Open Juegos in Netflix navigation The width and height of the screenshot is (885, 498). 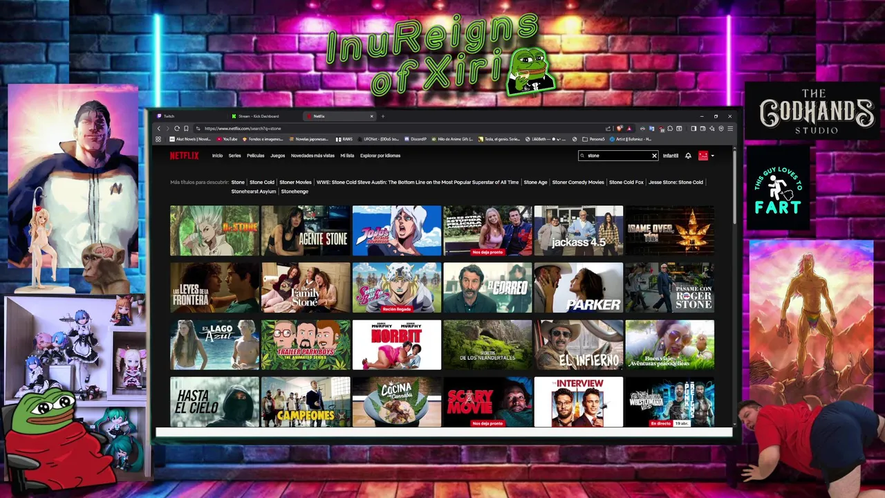(x=277, y=156)
